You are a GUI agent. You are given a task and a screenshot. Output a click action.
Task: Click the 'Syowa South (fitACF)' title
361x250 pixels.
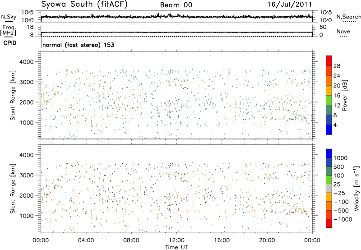pos(84,5)
